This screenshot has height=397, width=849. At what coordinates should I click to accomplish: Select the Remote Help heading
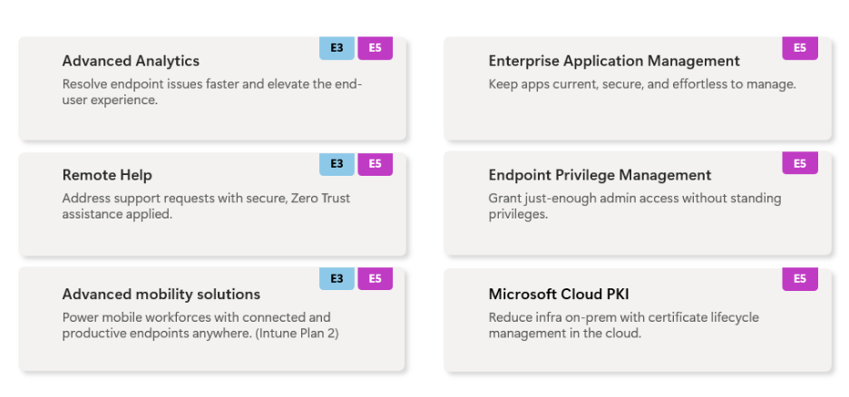(x=107, y=175)
